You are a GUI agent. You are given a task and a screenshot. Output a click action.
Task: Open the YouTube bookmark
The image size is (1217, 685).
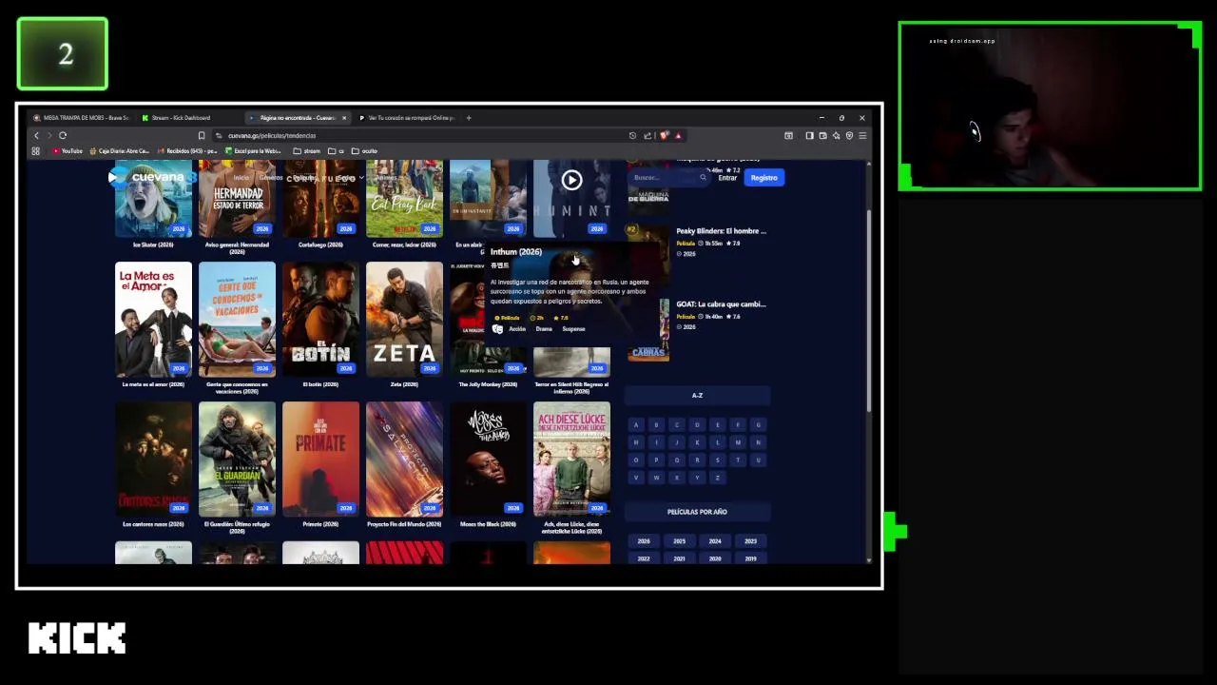click(68, 151)
